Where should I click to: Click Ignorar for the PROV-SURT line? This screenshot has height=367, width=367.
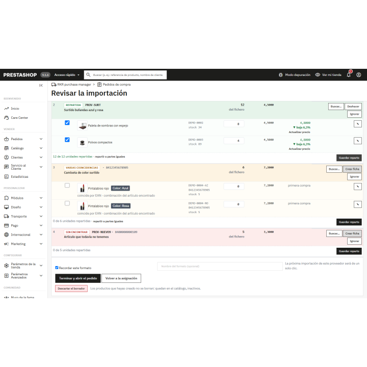point(354,114)
